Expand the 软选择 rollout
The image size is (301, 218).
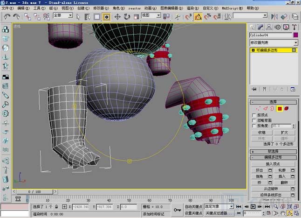tap(274, 152)
